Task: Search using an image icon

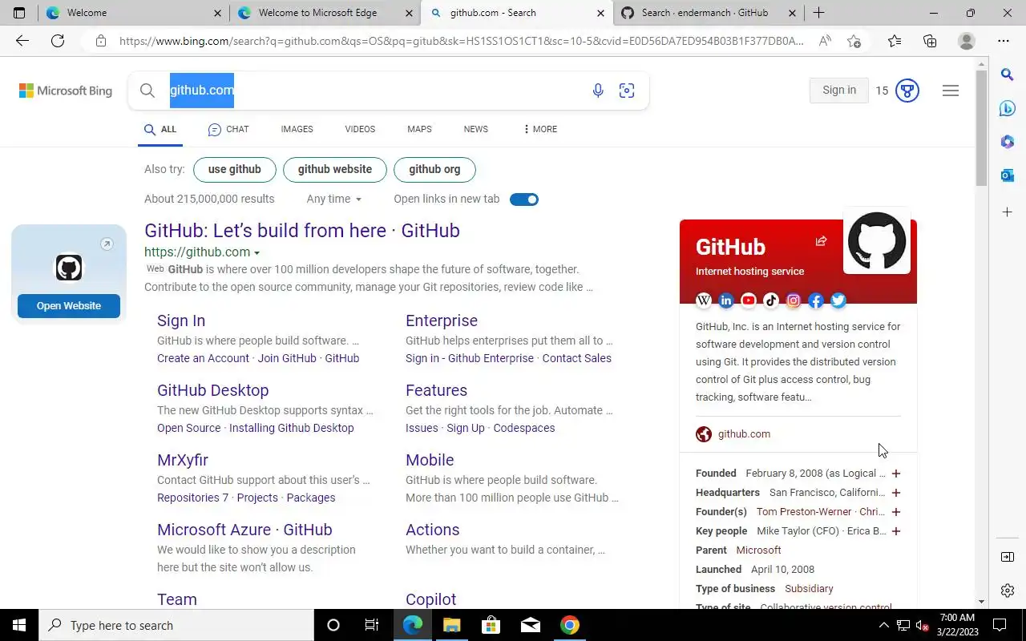Action: pos(627,91)
